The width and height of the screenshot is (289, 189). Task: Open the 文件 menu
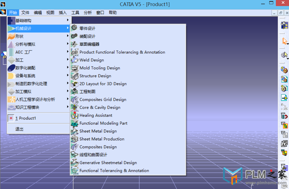click(25, 13)
